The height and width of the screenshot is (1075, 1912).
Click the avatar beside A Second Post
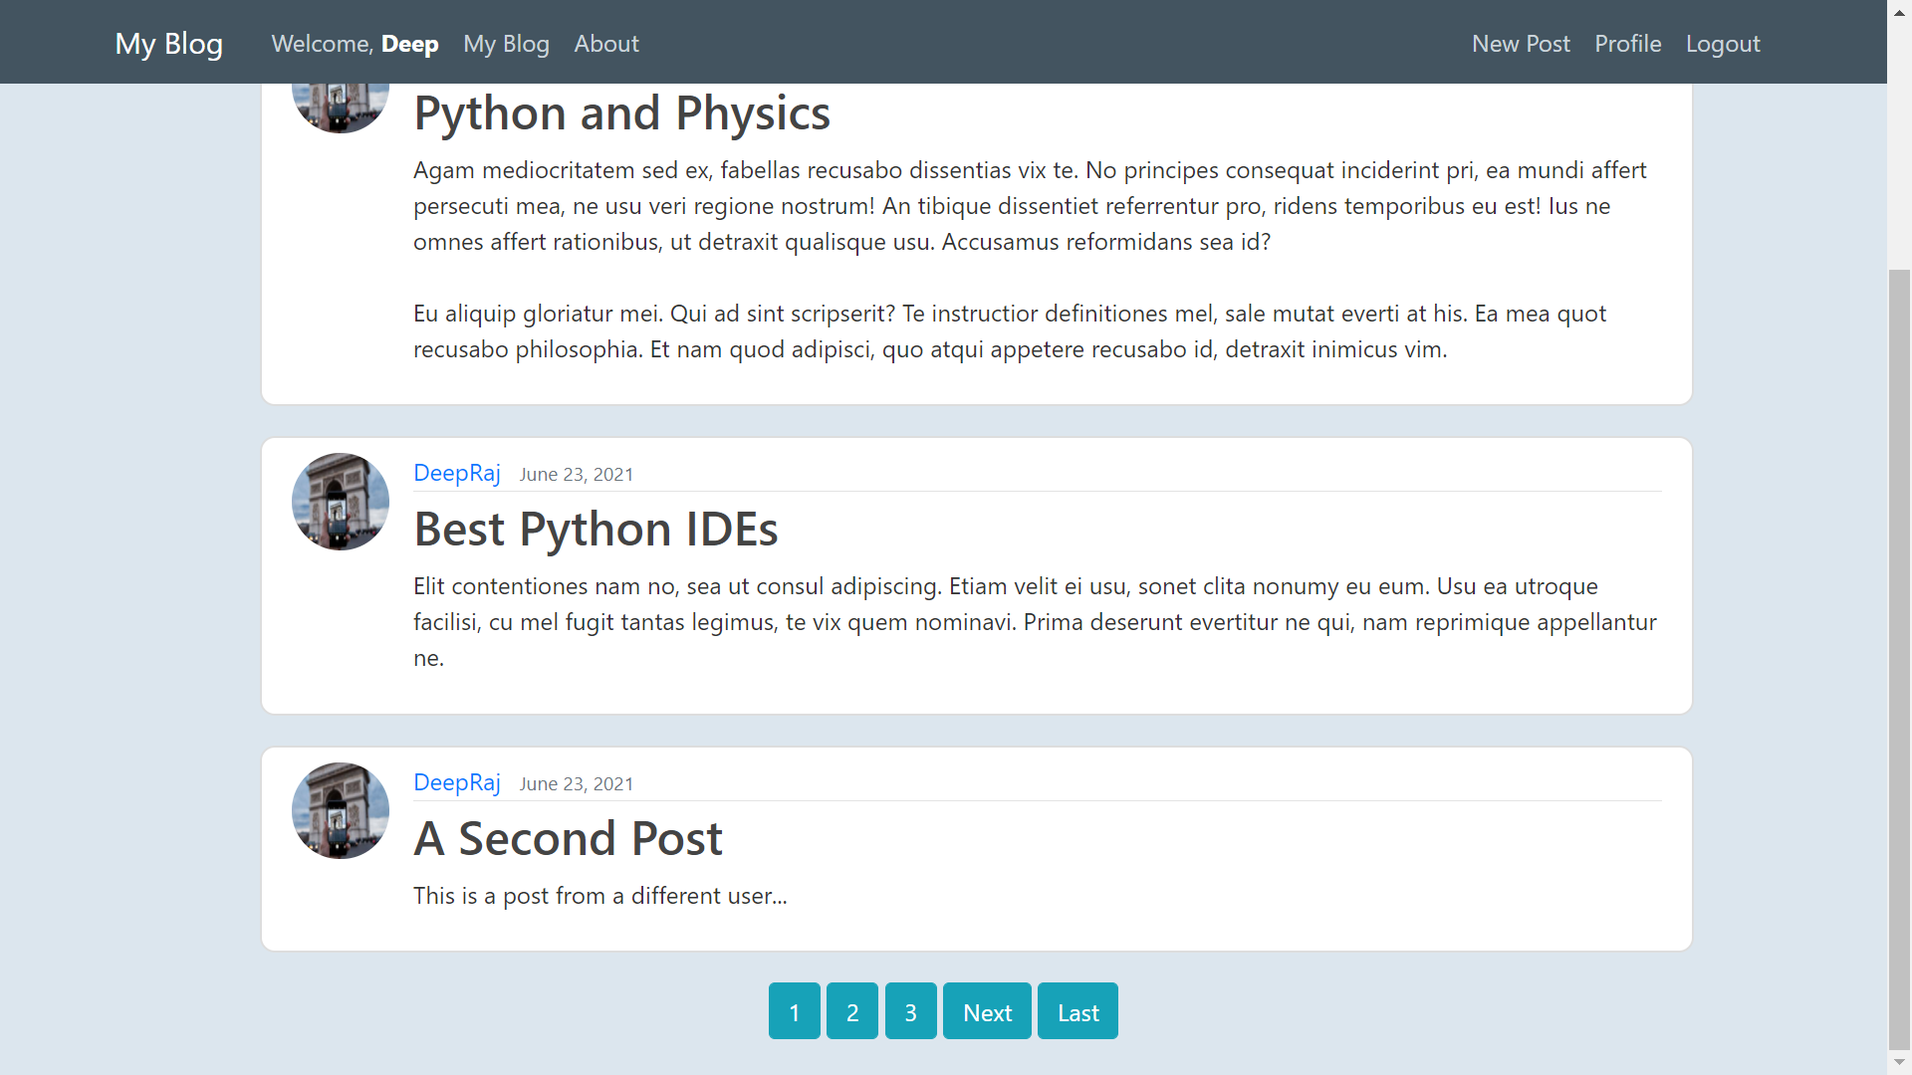pyautogui.click(x=340, y=811)
